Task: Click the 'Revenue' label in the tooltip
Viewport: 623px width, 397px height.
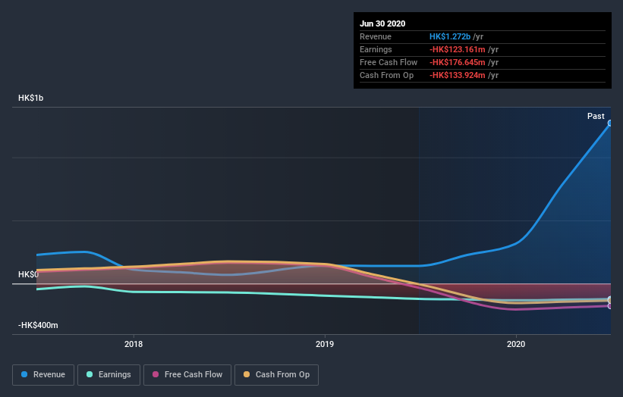Action: pos(376,36)
